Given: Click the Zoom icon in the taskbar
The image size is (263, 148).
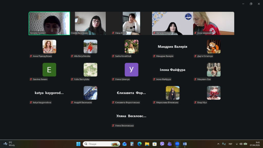Looking at the screenshot, I should (x=177, y=144).
